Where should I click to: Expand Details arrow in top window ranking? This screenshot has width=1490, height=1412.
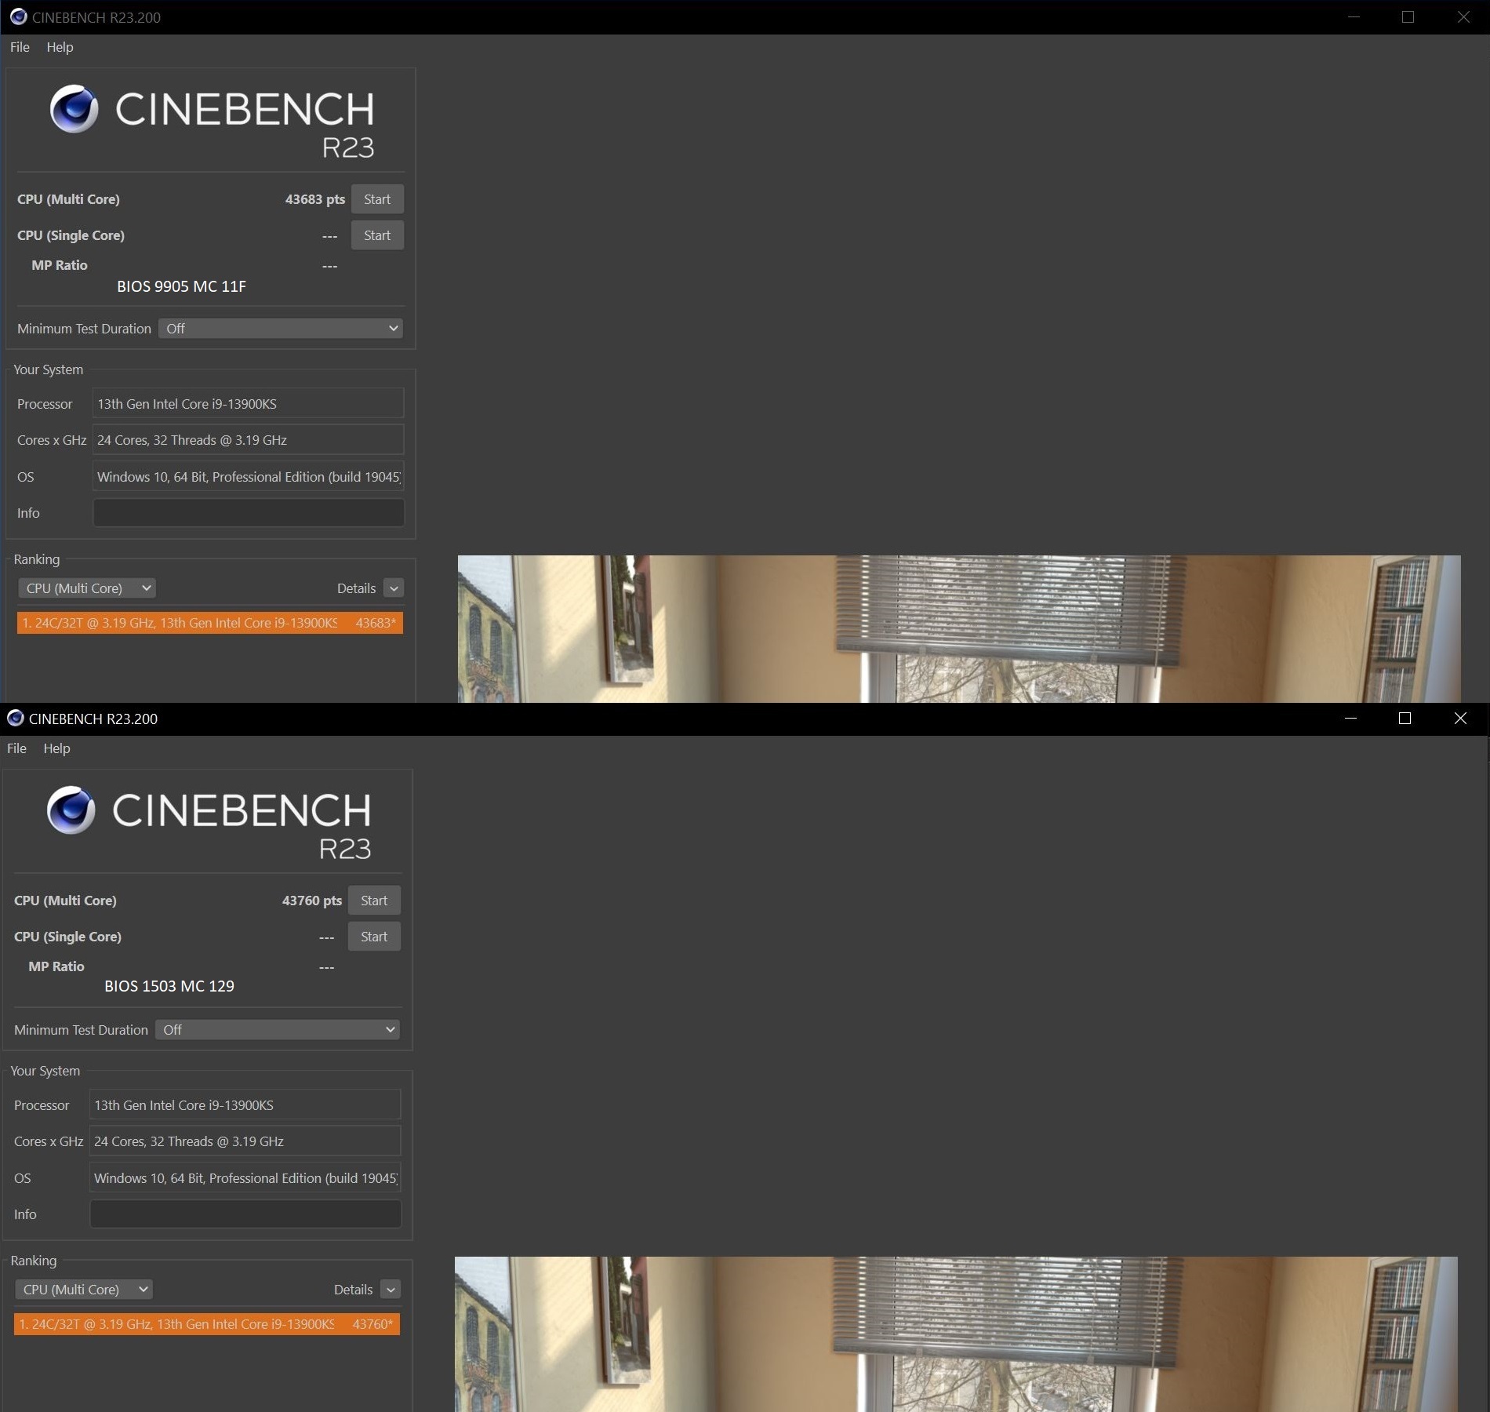[394, 588]
